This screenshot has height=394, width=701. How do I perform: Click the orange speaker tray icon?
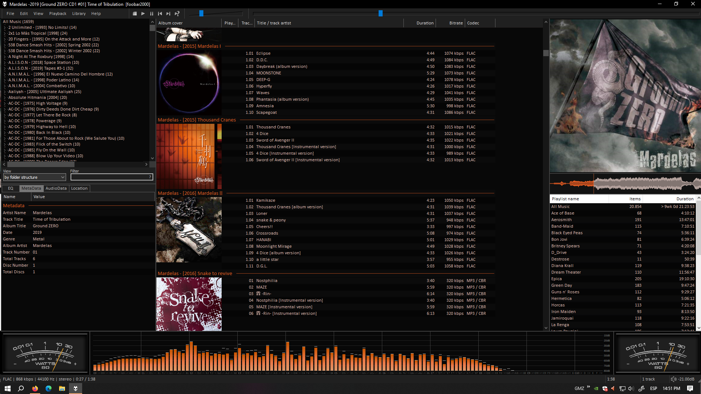point(613,389)
